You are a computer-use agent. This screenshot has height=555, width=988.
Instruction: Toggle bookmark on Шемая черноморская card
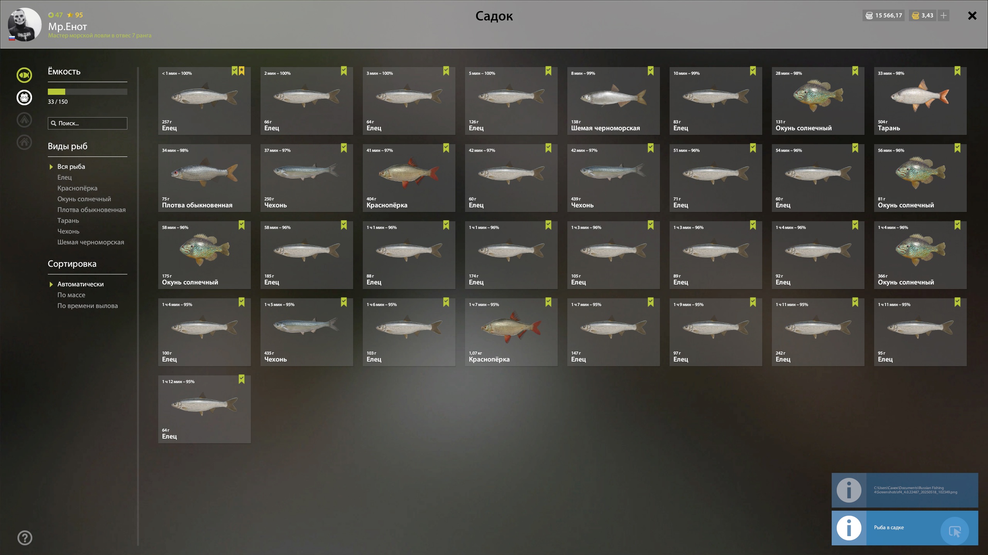tap(651, 71)
